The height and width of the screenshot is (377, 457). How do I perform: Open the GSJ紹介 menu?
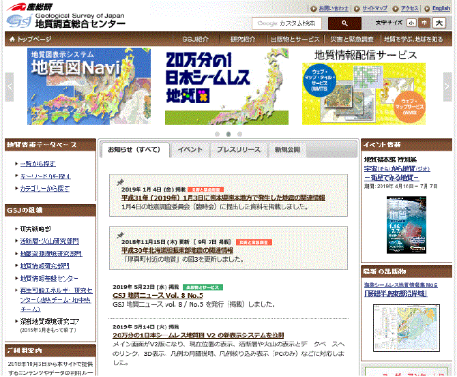pyautogui.click(x=195, y=39)
